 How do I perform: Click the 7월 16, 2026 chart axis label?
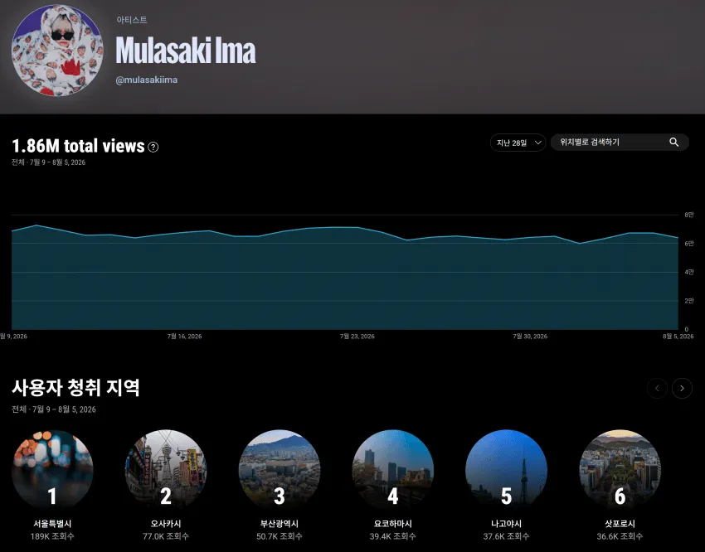pyautogui.click(x=184, y=337)
